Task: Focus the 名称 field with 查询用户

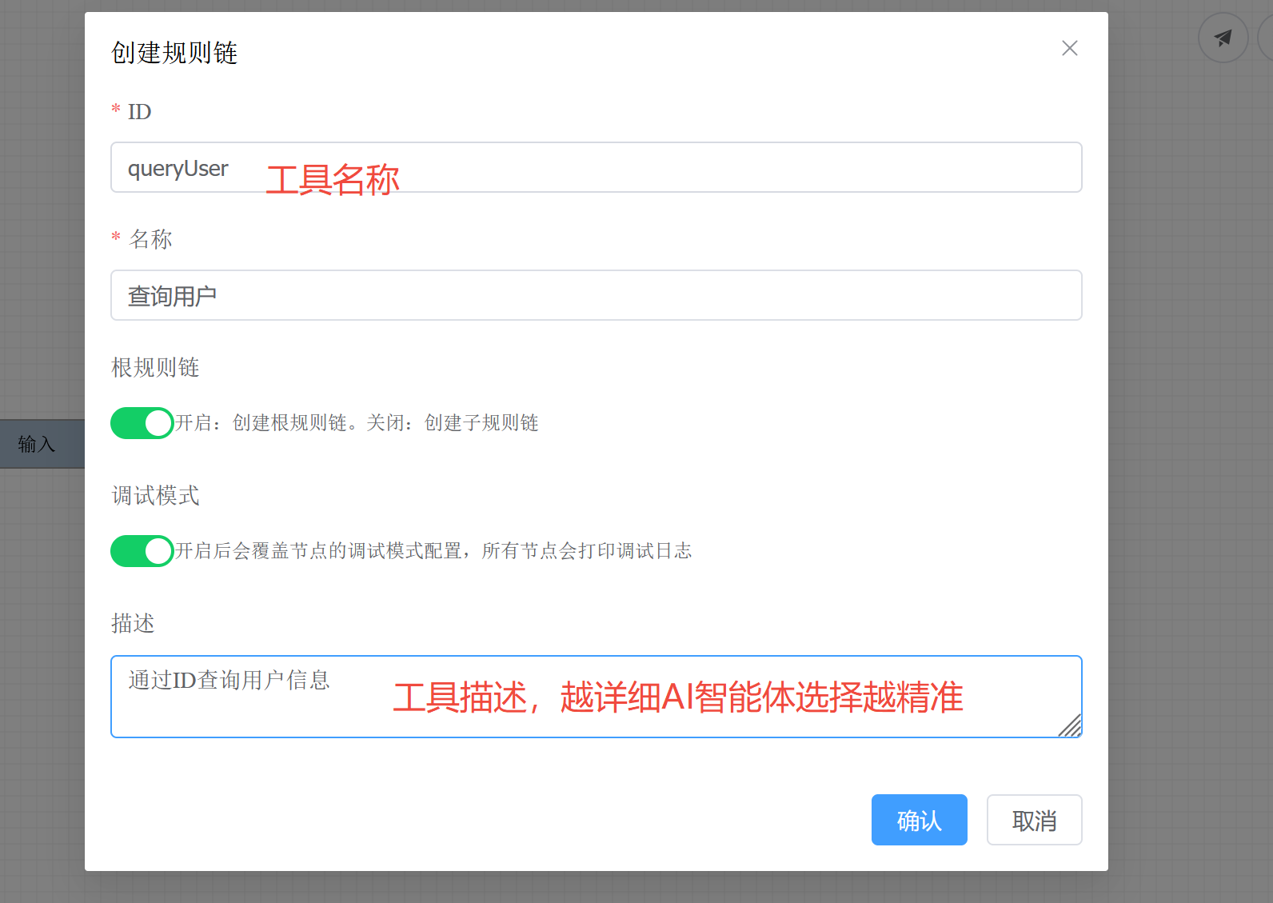Action: pos(596,296)
